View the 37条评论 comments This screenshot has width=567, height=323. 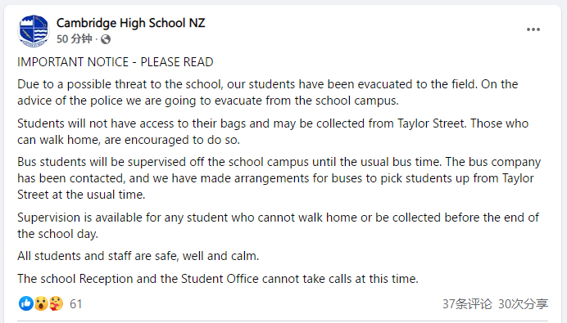point(467,304)
